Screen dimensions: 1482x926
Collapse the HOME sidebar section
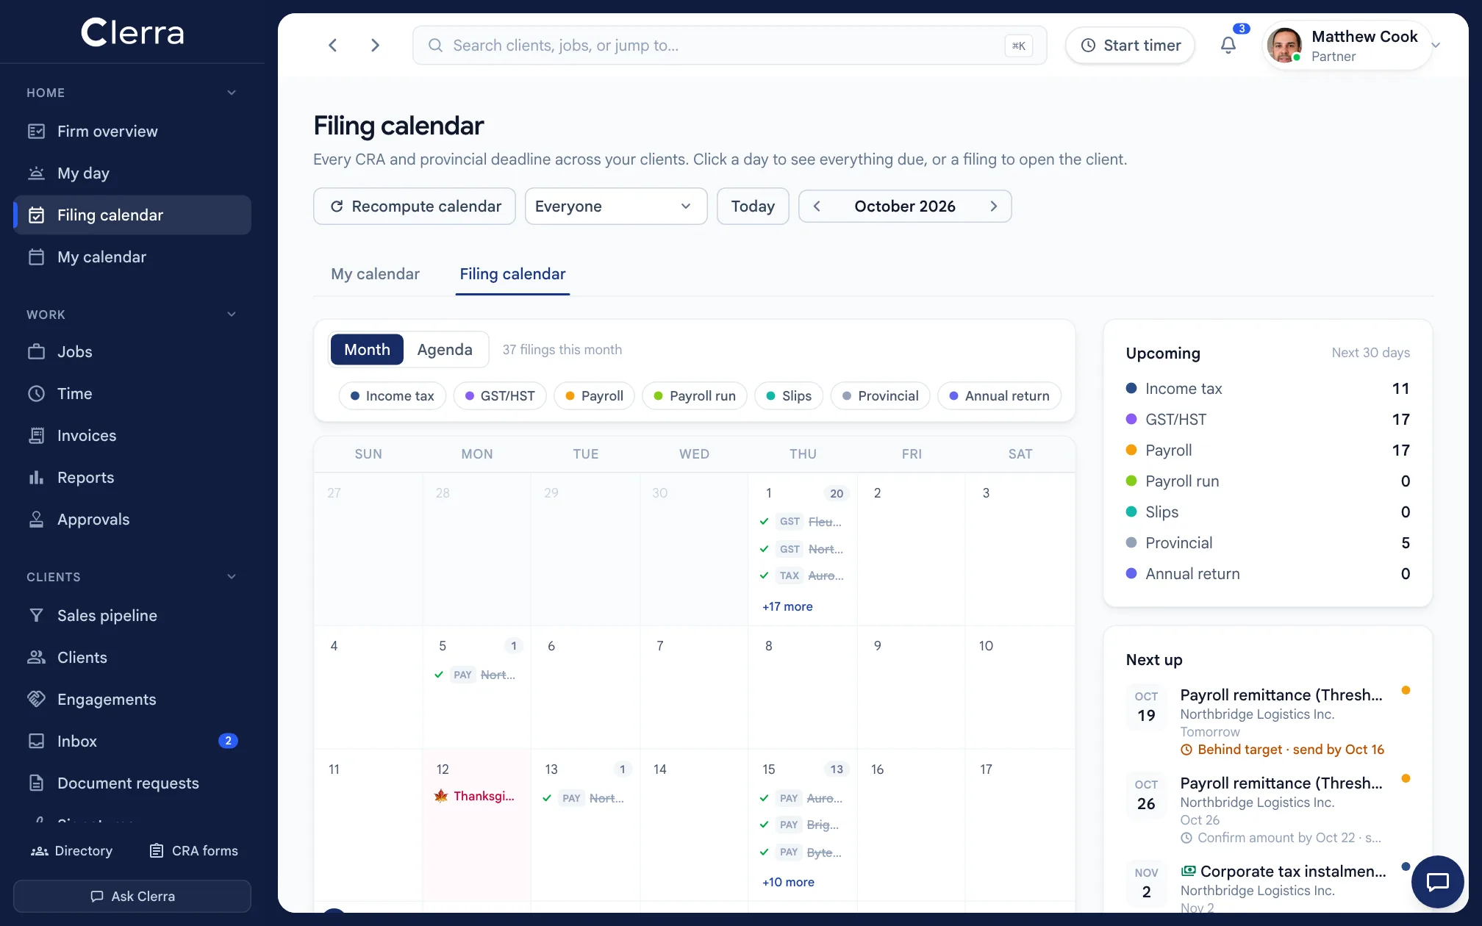click(x=232, y=93)
